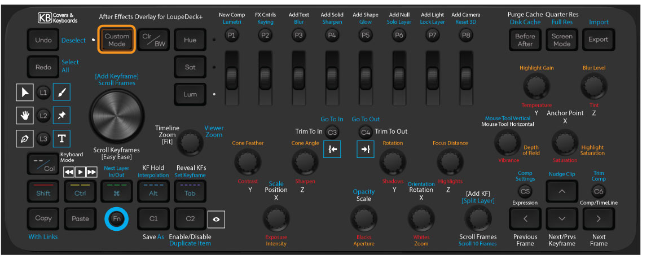
Task: Click the Ctrl modifier key
Action: tap(80, 191)
